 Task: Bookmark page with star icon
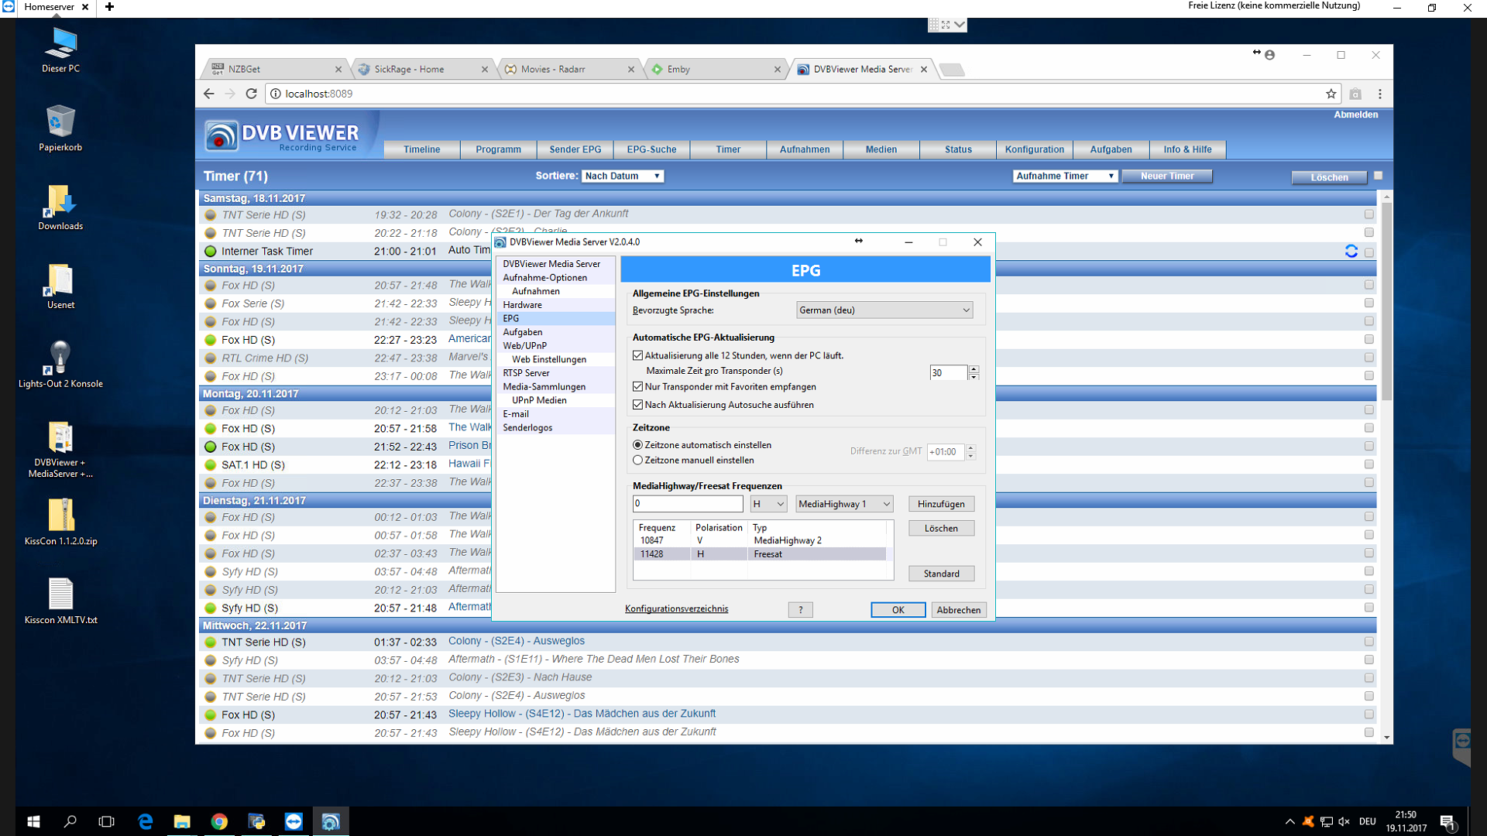1331,94
